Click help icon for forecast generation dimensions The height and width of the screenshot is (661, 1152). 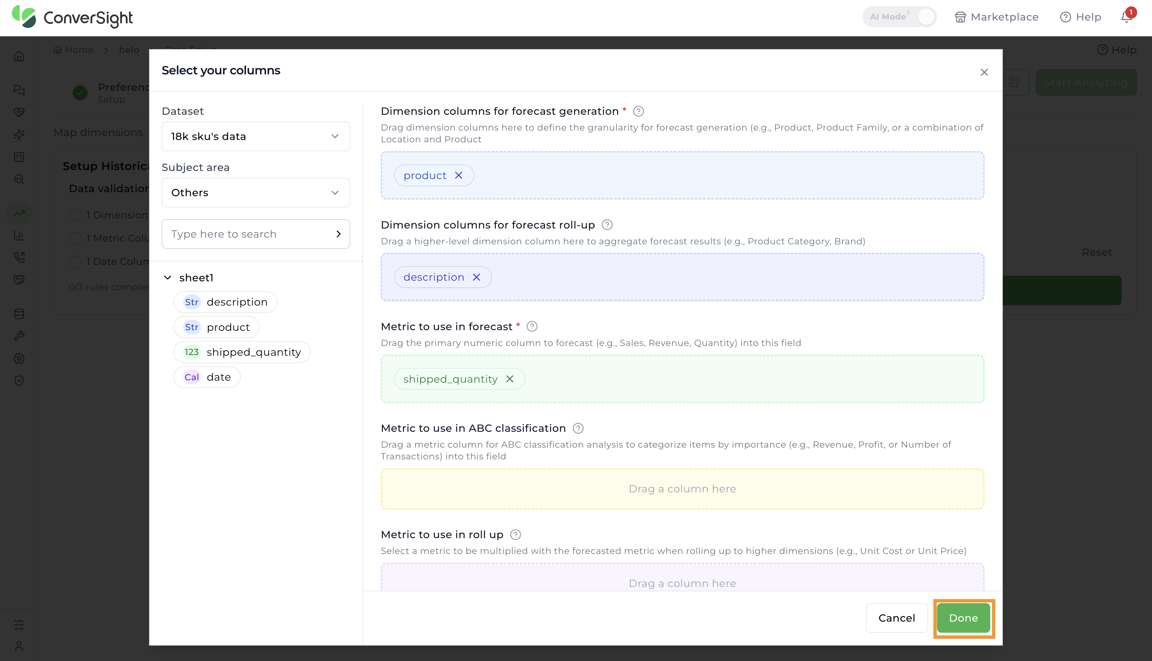point(638,111)
